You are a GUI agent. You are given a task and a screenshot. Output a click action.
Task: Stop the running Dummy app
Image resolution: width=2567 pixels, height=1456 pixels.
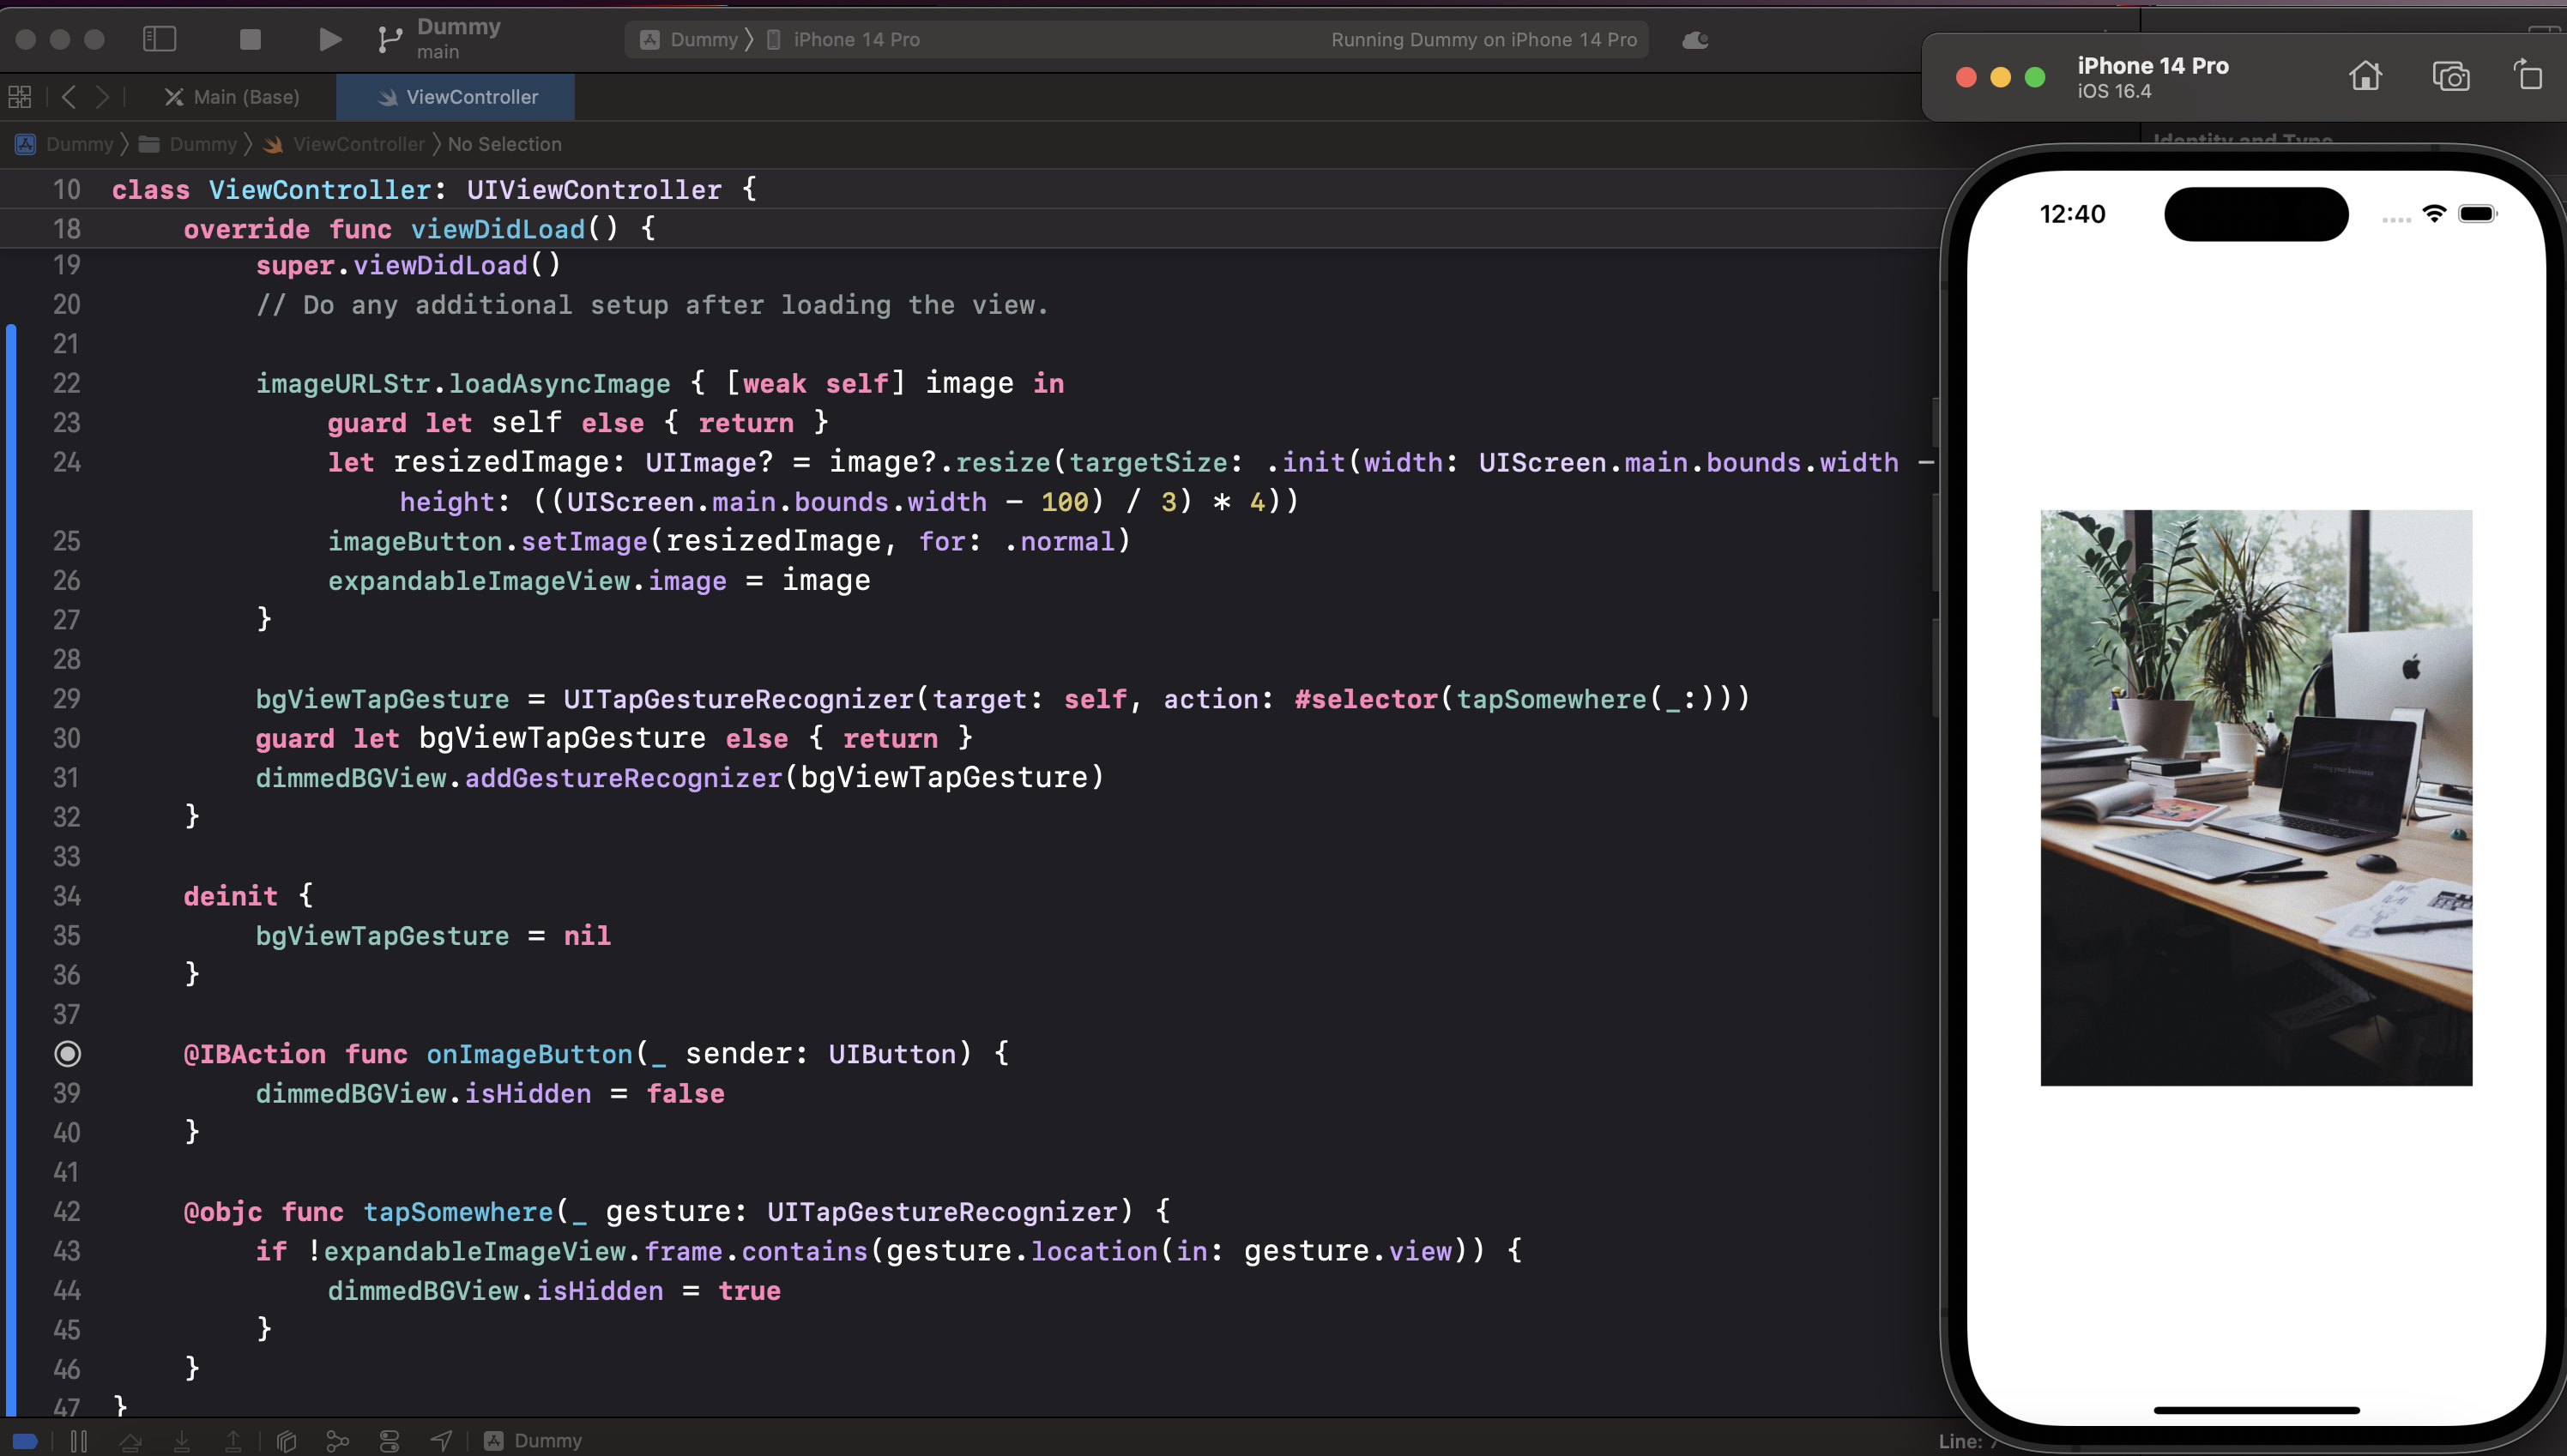[x=251, y=39]
